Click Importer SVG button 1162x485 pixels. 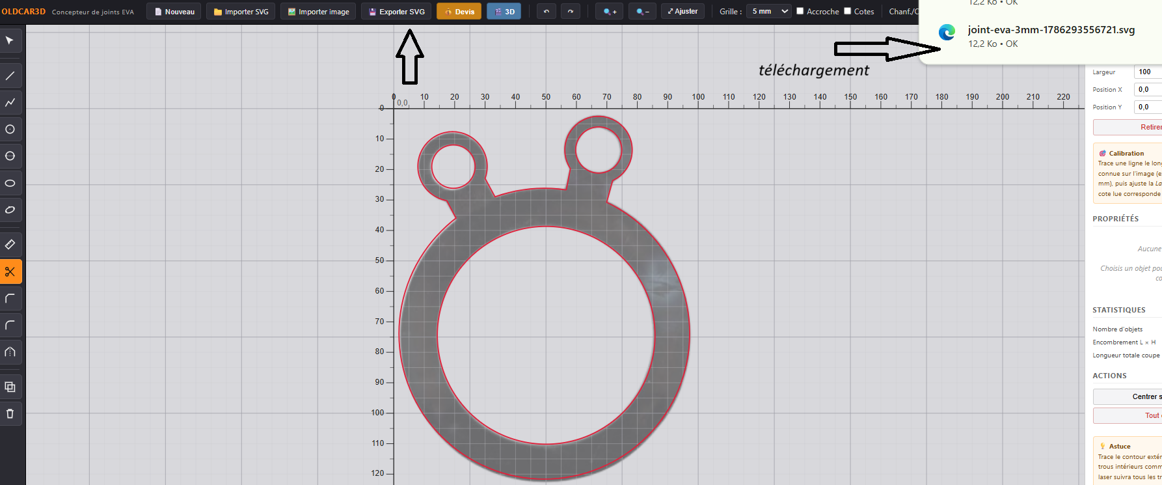(x=241, y=12)
